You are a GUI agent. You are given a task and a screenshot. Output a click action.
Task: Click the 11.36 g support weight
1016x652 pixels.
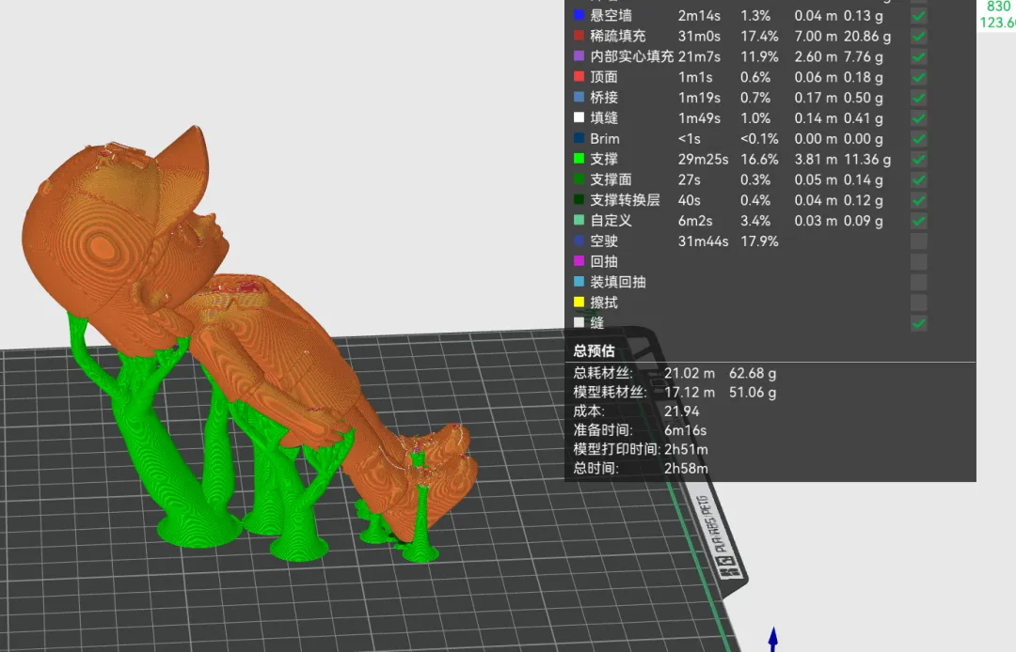point(867,159)
